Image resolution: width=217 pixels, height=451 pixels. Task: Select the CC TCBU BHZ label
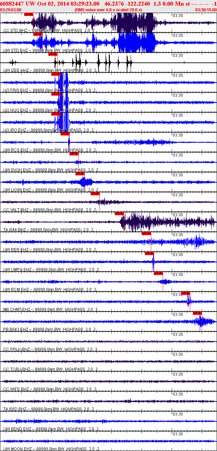coord(50,369)
